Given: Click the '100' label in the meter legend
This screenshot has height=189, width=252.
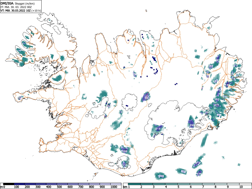Looking at the screenshot, I should (x=17, y=187).
